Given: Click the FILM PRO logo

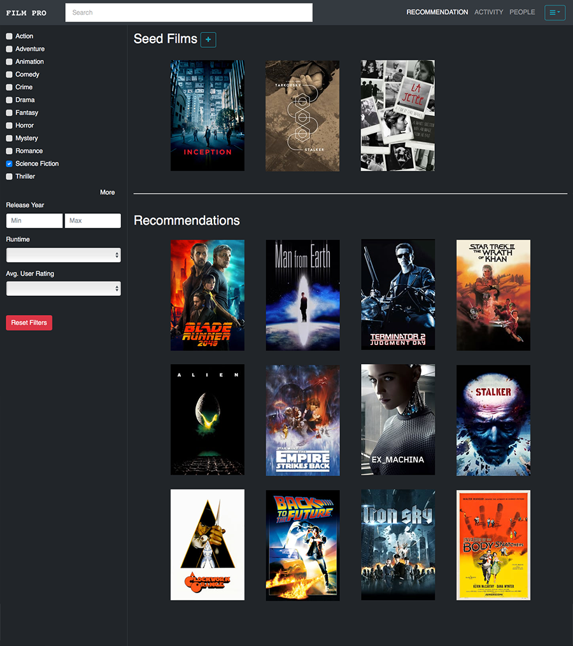Looking at the screenshot, I should click(x=26, y=13).
